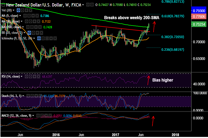
Task: Open MA (200, close) settings gear
Action: 32,27
